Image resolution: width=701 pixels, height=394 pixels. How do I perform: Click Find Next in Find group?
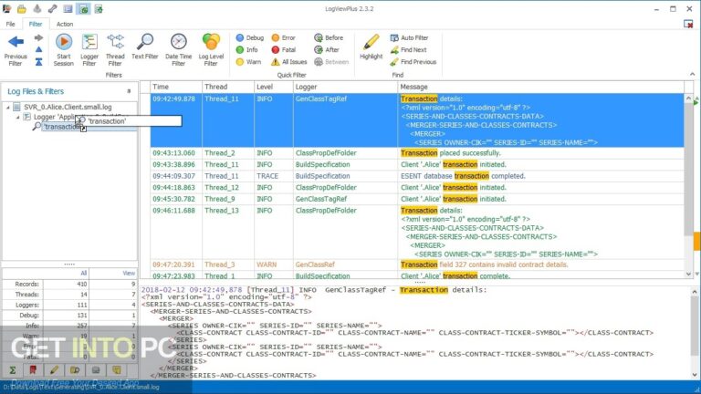pos(409,50)
